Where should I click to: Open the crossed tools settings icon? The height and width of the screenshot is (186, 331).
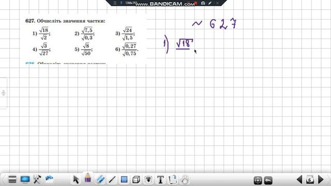click(x=37, y=179)
